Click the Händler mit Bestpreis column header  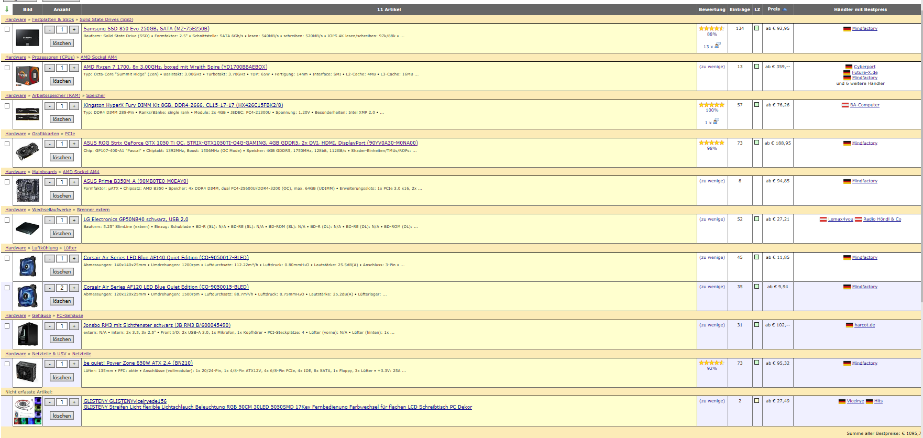click(860, 9)
